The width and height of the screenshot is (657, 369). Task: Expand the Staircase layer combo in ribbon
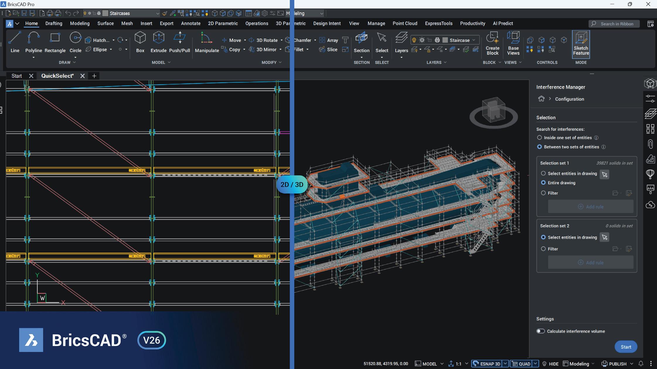tap(474, 40)
